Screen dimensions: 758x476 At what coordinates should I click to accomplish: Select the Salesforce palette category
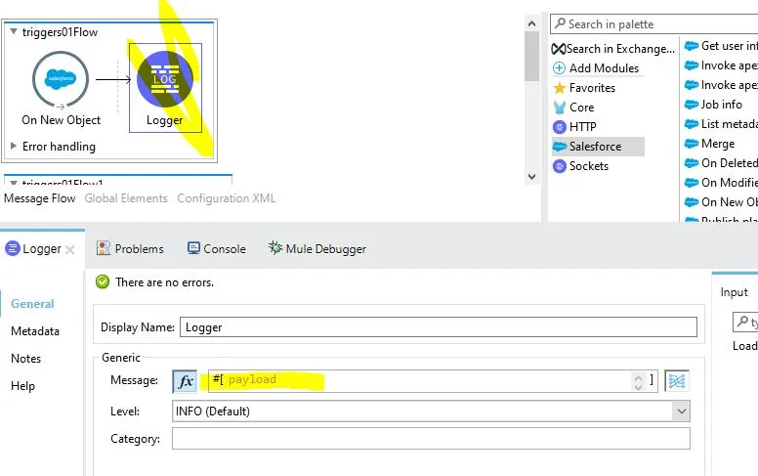pos(598,147)
